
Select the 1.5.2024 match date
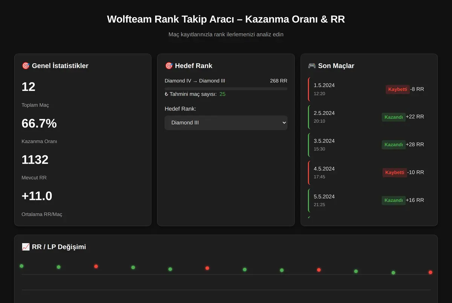click(x=324, y=85)
